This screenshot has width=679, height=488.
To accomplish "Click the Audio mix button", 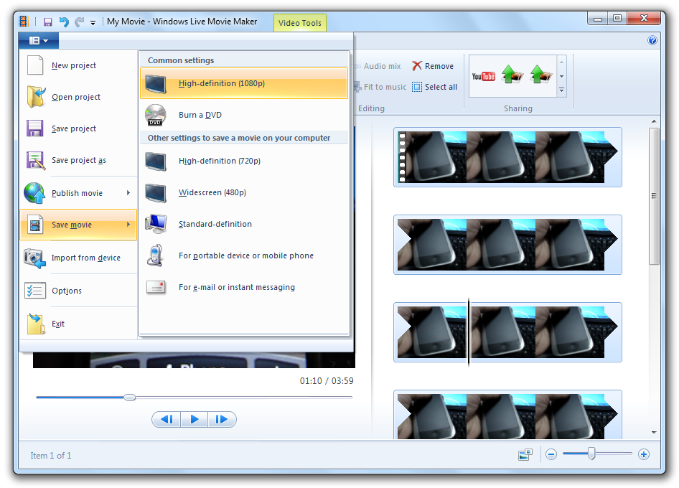I will click(378, 66).
